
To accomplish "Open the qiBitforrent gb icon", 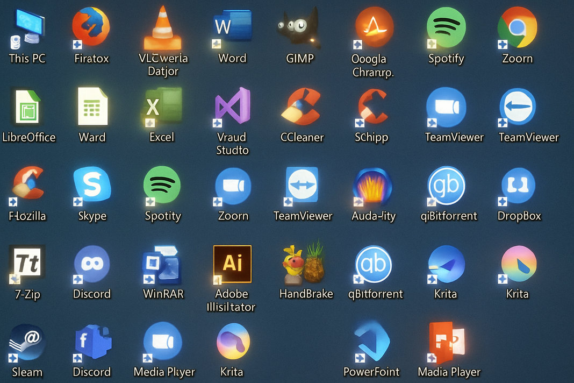I will point(446,186).
